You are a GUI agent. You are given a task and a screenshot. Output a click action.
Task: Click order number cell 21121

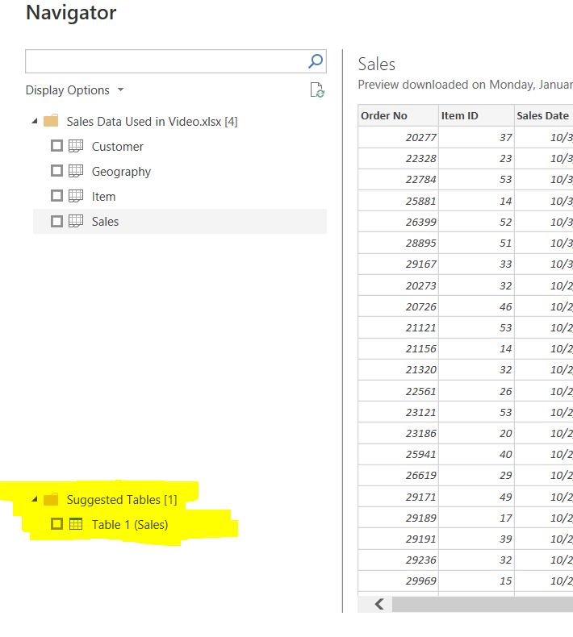398,328
